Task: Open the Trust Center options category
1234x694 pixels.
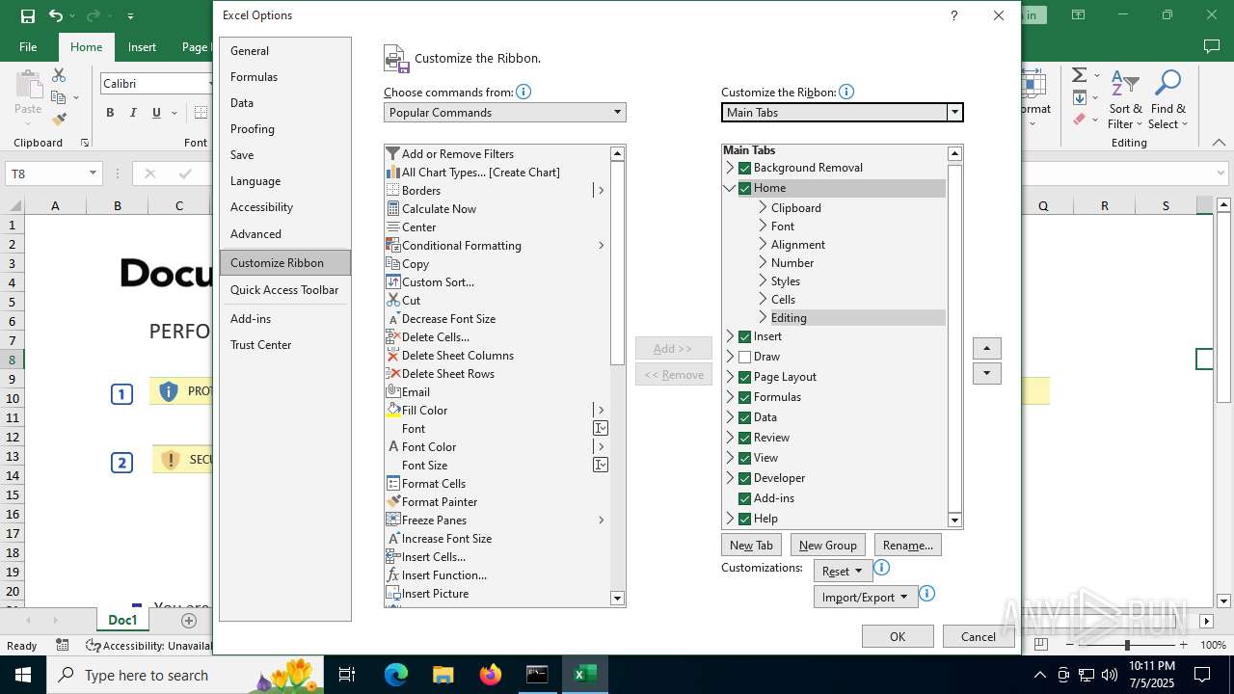Action: pos(284,345)
